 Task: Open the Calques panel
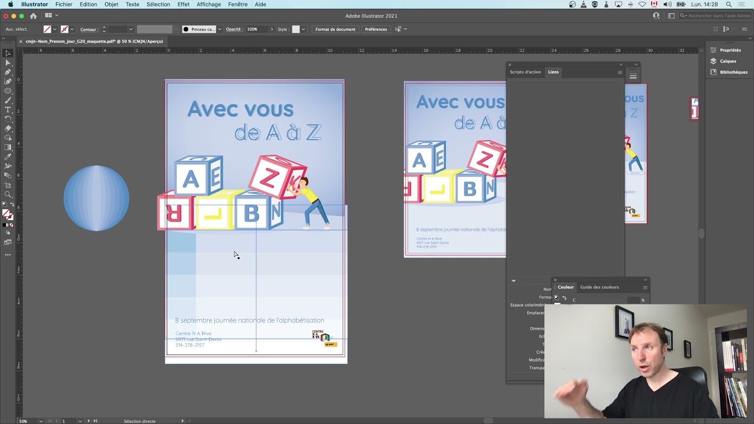[723, 61]
